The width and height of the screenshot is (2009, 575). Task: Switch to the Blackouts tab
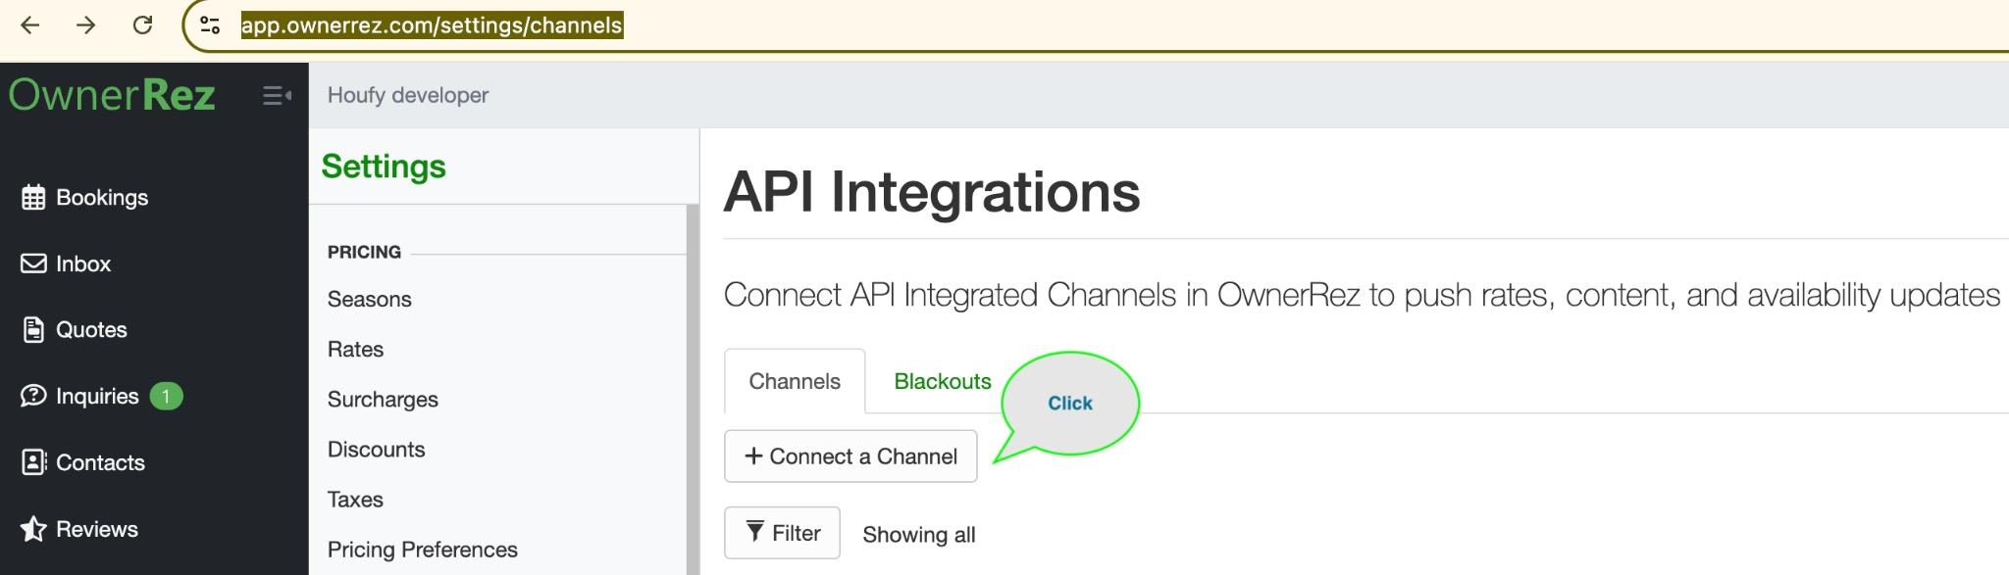(942, 381)
